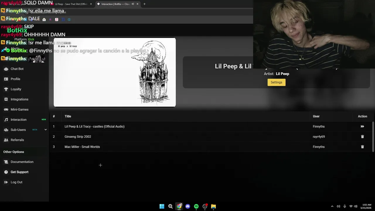The height and width of the screenshot is (211, 375).
Task: Click the pink music note bookmark icon
Action: coord(57,20)
